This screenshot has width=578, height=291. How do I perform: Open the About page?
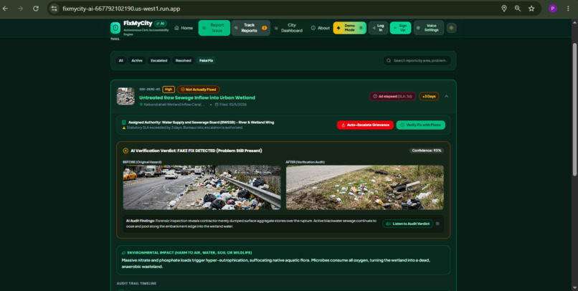tap(321, 28)
